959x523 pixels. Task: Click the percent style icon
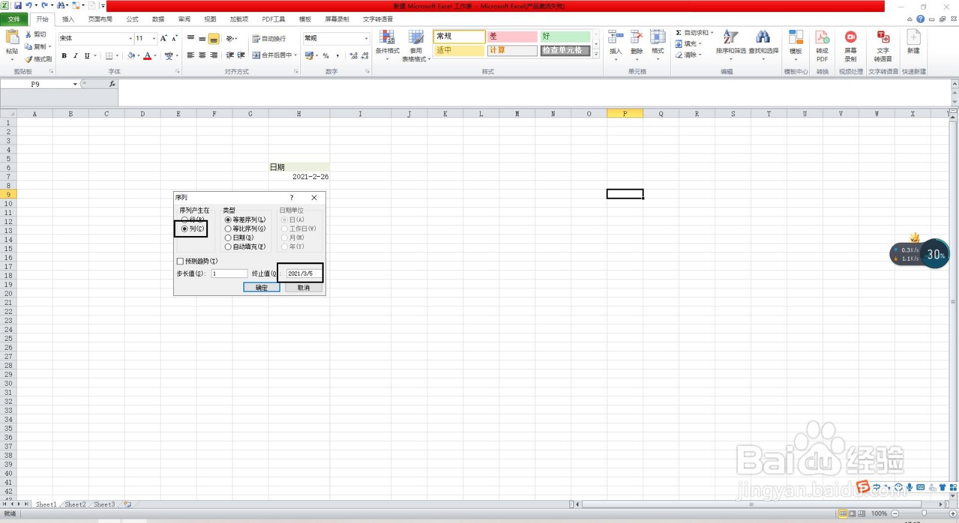[326, 56]
